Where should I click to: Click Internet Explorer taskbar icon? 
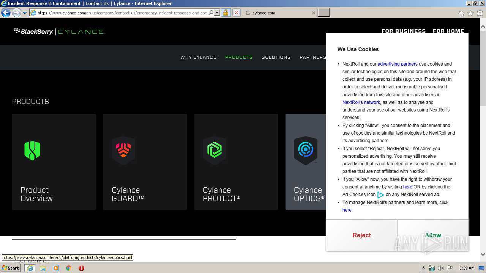point(30,268)
